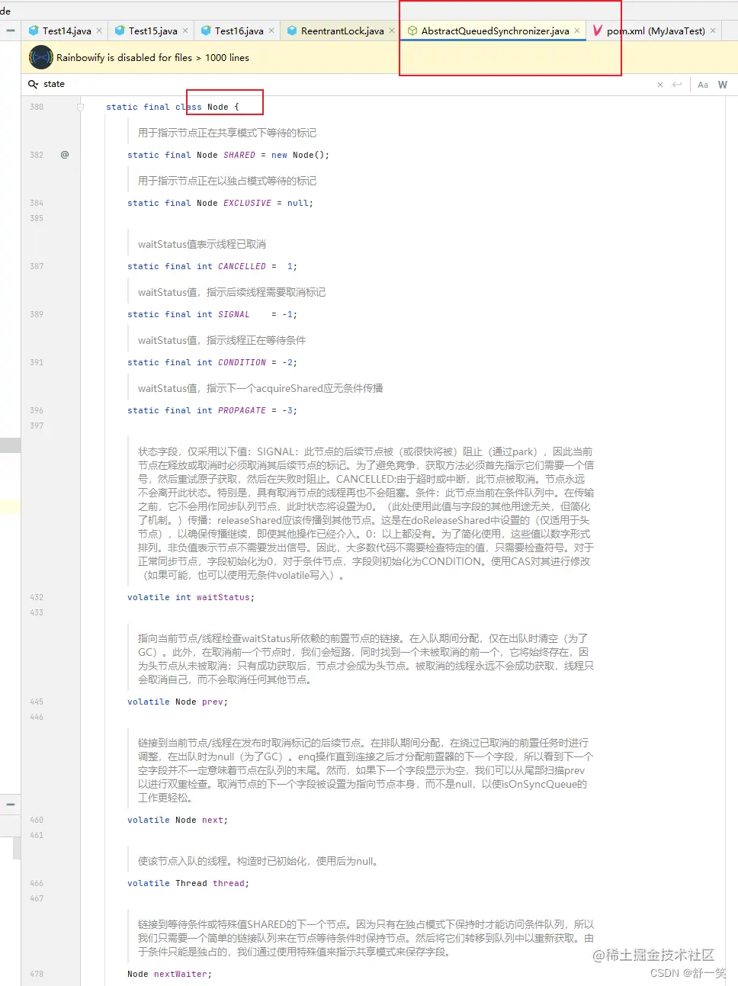Click the CONDITION constant name
The width and height of the screenshot is (738, 986).
click(x=242, y=363)
